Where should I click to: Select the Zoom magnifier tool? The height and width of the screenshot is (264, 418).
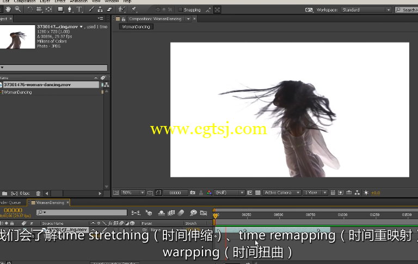click(x=17, y=9)
